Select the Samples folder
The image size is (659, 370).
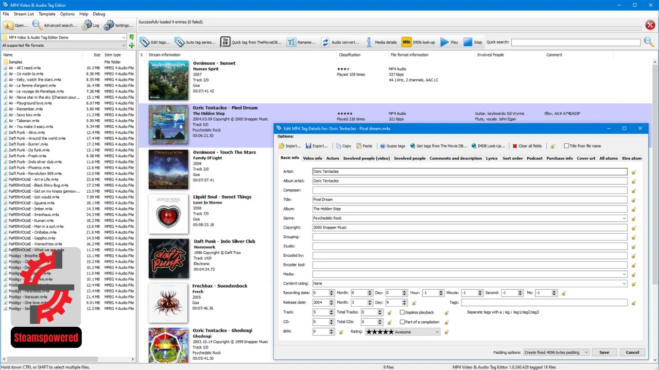click(15, 62)
